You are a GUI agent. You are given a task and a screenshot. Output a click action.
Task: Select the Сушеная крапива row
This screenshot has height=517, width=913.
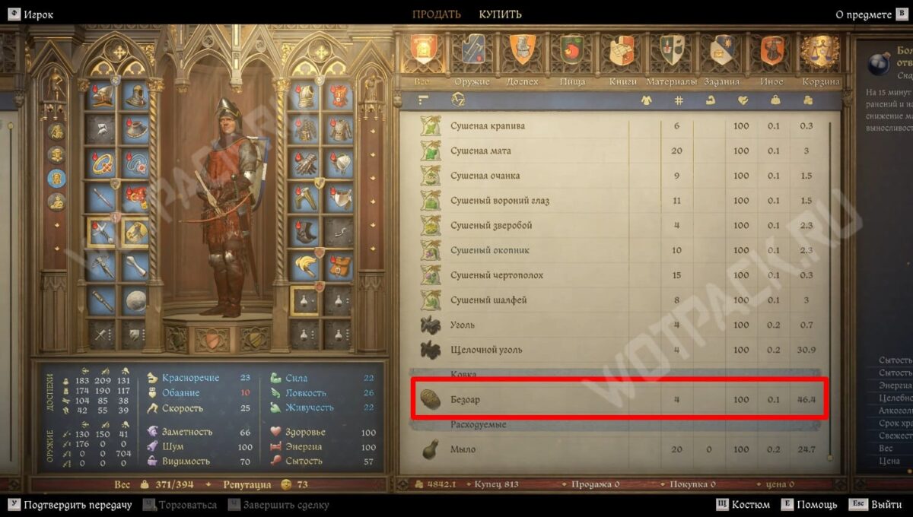[619, 126]
